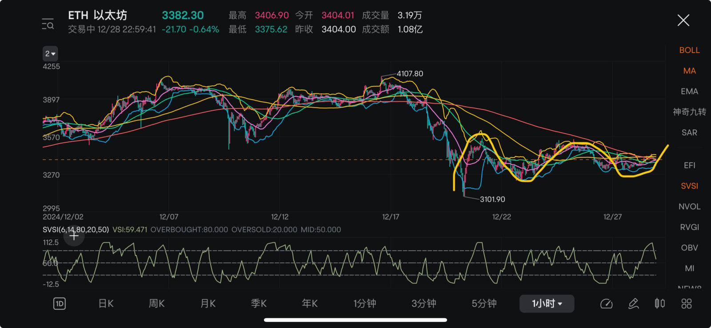Toggle the BOLL indicator
711x328 pixels.
click(x=689, y=50)
